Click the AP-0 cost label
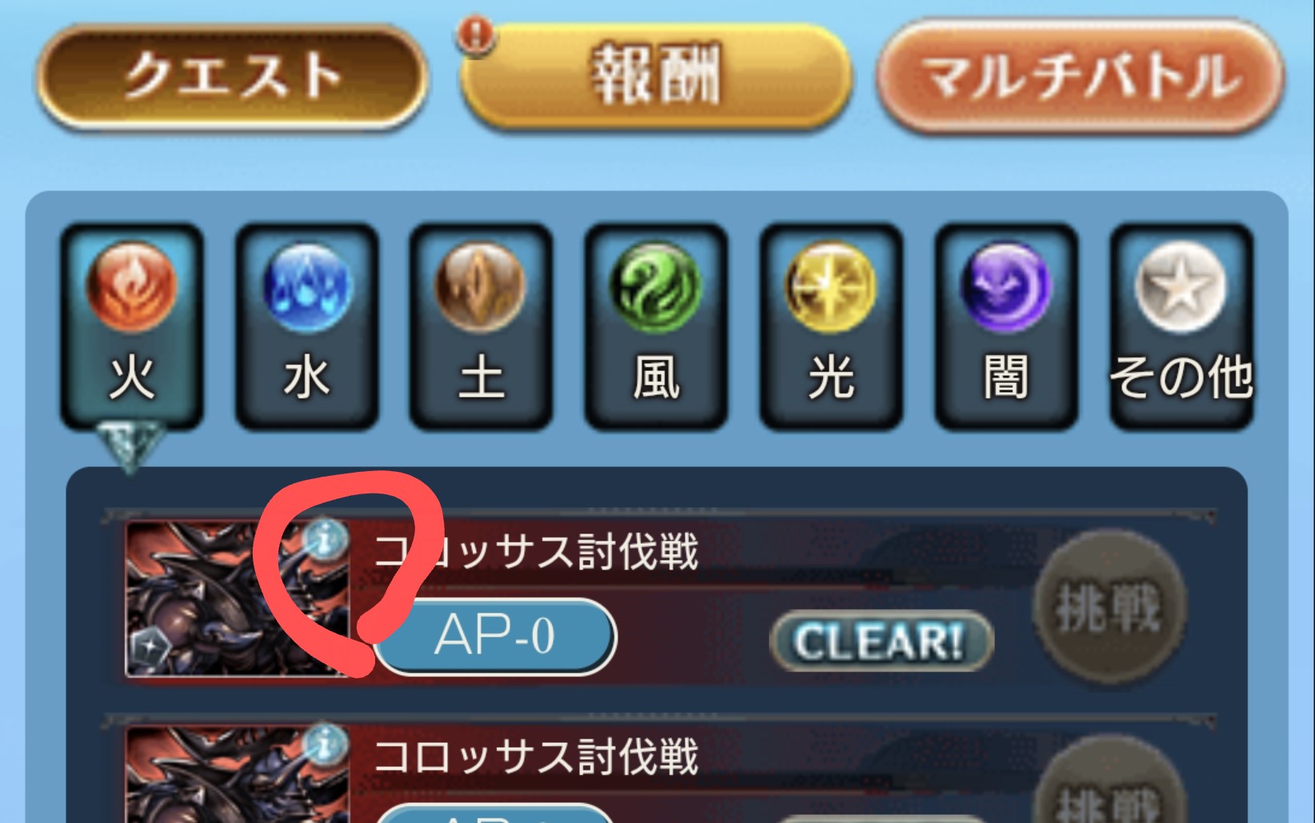The width and height of the screenshot is (1315, 823). click(495, 637)
